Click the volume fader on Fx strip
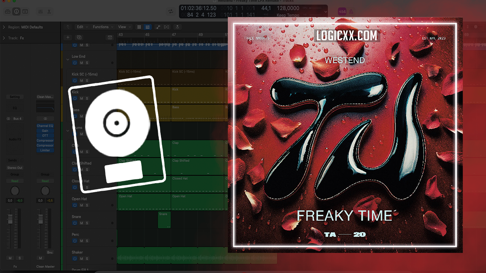 pyautogui.click(x=9, y=219)
